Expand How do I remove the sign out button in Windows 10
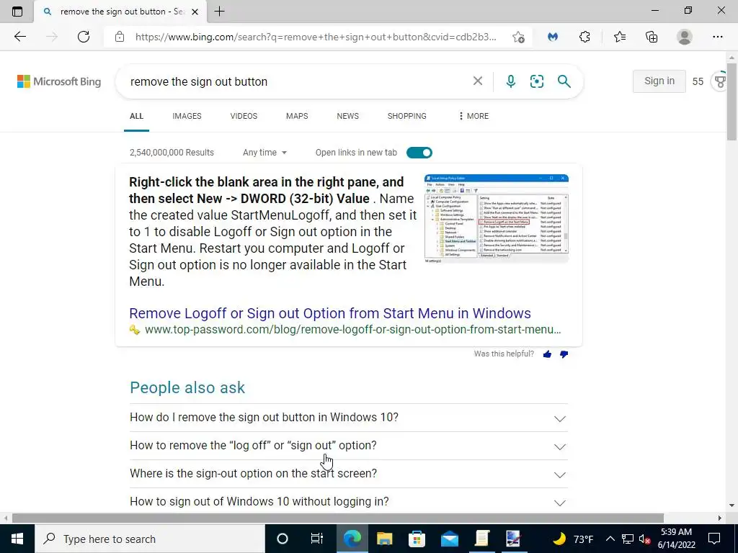 click(x=348, y=418)
